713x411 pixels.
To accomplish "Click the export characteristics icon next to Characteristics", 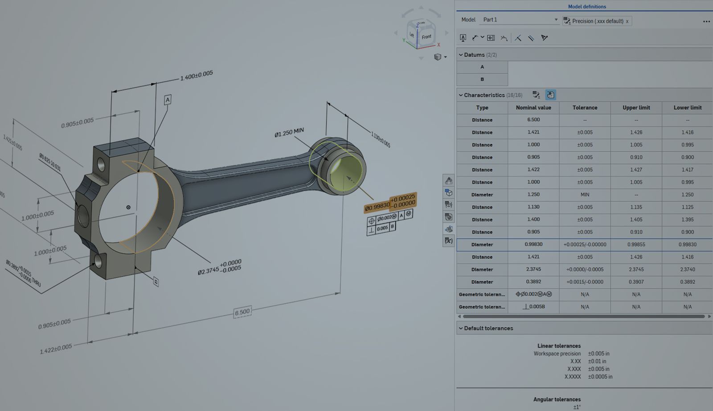I will click(x=536, y=94).
